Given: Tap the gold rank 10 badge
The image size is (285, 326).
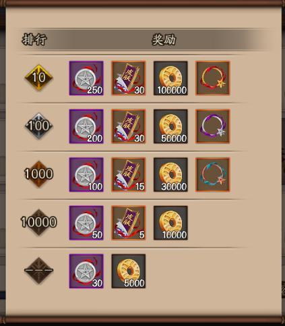Looking at the screenshot, I should [38, 78].
